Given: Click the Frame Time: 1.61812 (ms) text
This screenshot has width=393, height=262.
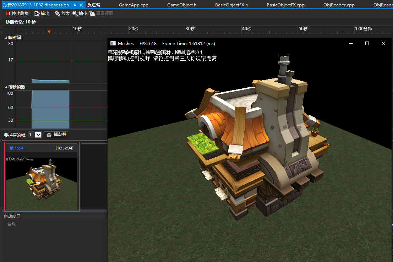Looking at the screenshot, I should tap(189, 44).
